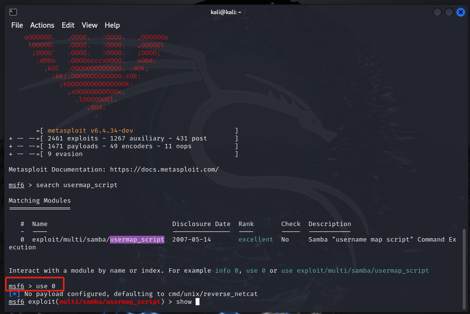Click the 'Check' column header

point(291,224)
